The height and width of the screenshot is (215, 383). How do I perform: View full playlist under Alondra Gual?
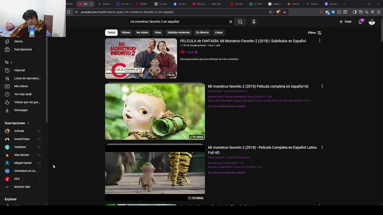[227, 106]
